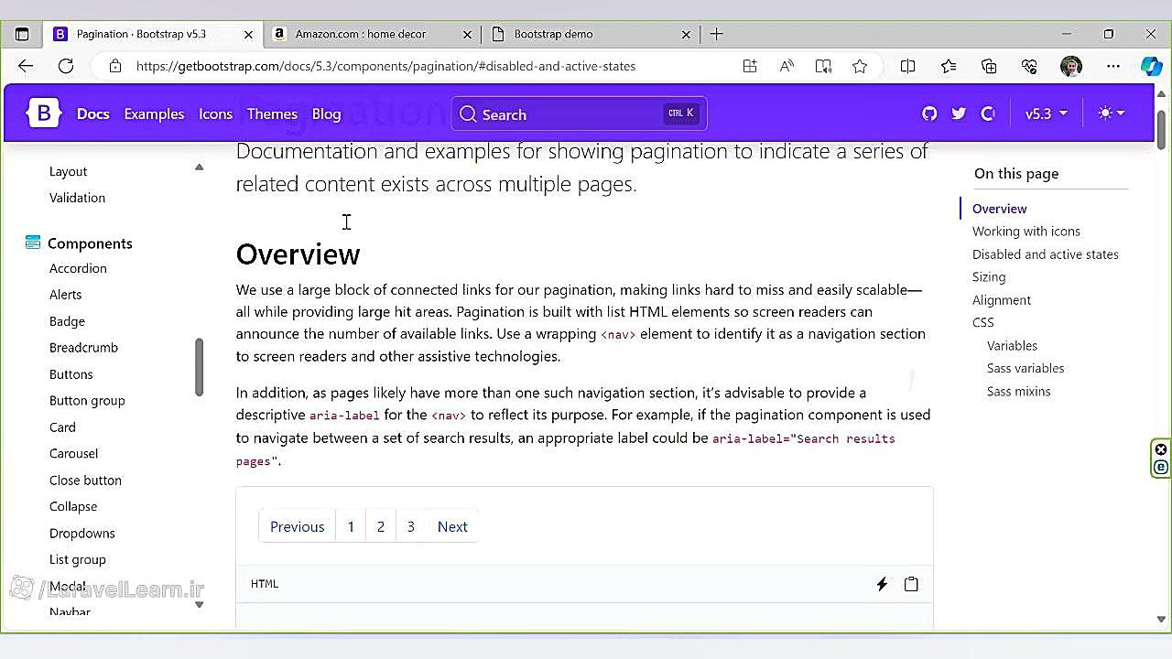Open Carousel docs link
Image resolution: width=1172 pixels, height=659 pixels.
click(73, 454)
